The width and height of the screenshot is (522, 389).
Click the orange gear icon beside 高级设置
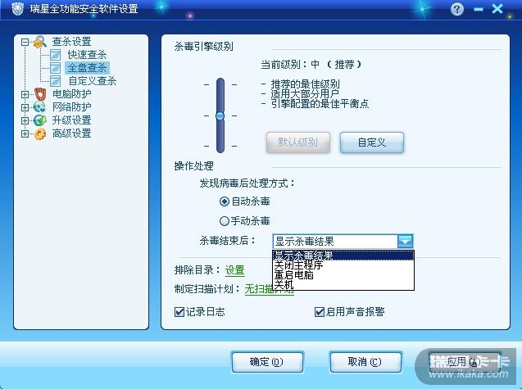tap(40, 133)
